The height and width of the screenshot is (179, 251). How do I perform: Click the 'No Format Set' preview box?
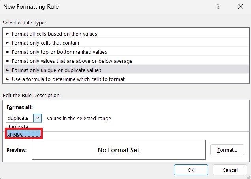point(119,150)
